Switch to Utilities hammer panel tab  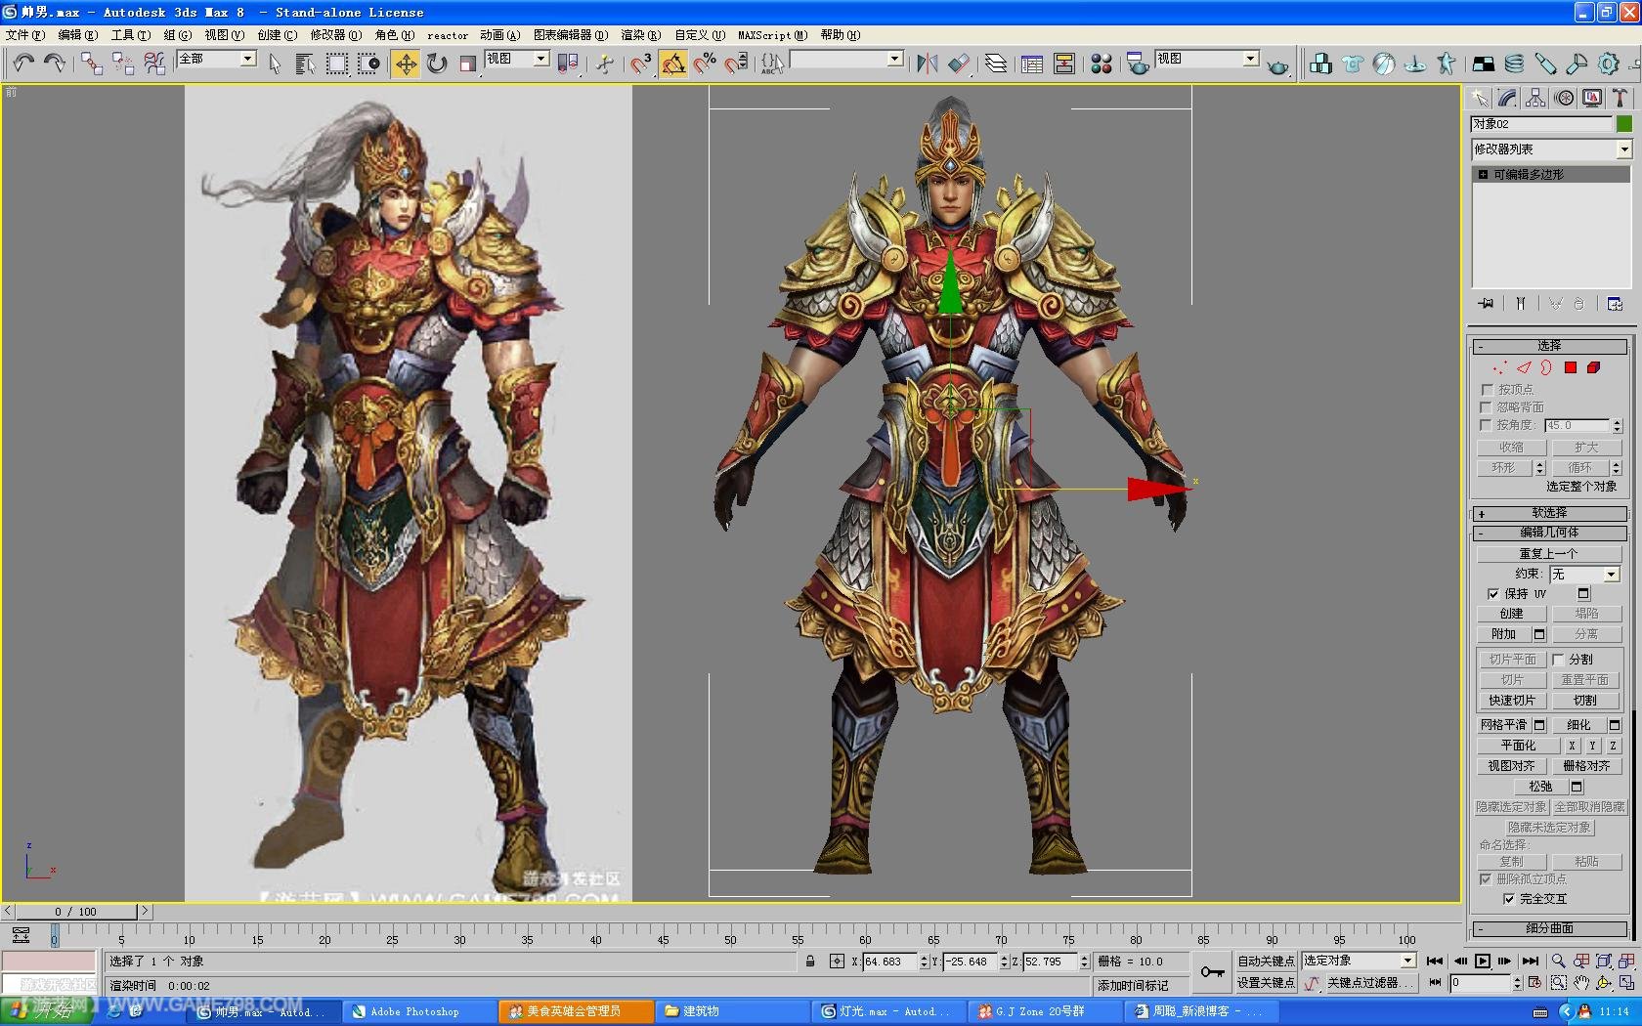(1620, 98)
